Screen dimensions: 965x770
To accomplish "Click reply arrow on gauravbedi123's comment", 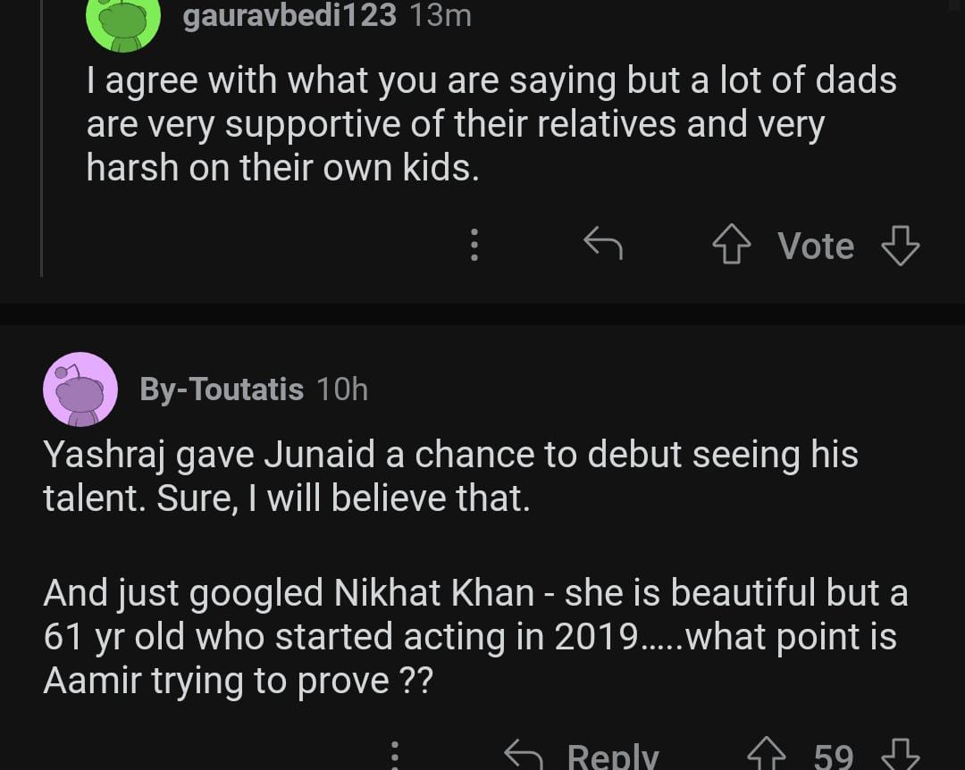I will 602,244.
